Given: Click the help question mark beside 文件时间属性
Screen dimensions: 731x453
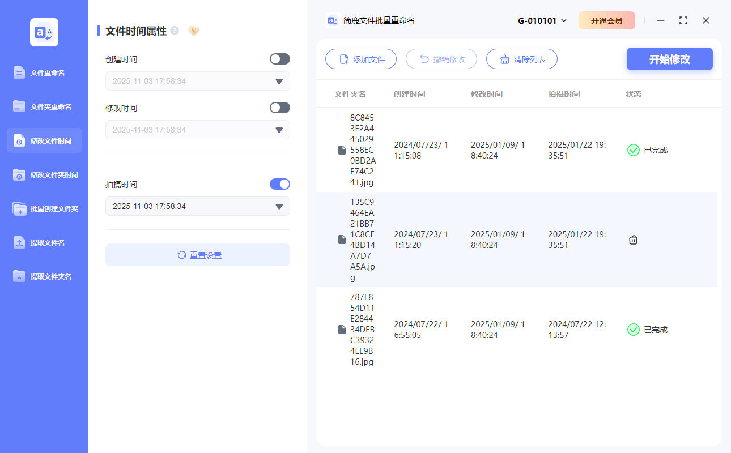Looking at the screenshot, I should click(173, 31).
